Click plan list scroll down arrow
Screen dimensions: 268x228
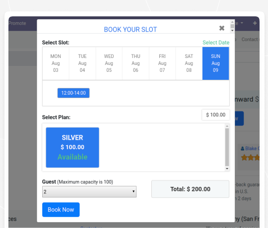click(x=227, y=169)
